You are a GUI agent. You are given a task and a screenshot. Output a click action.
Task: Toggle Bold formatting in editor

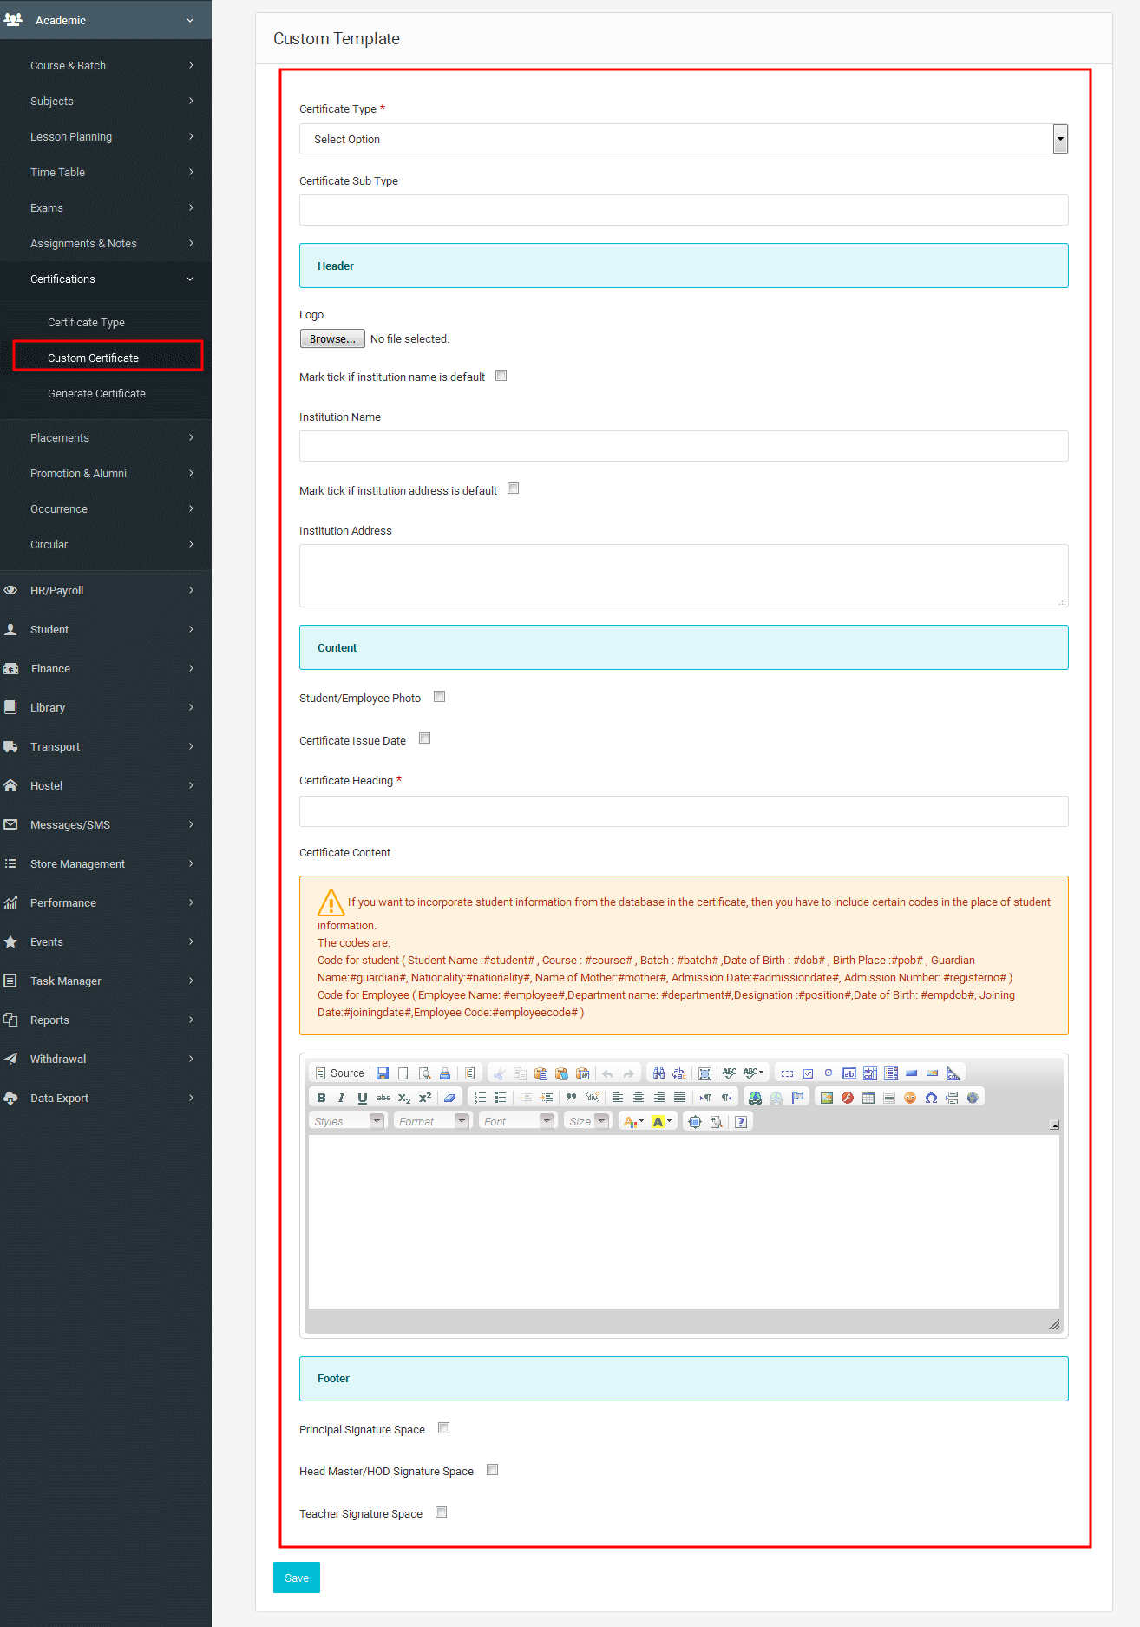click(321, 1098)
